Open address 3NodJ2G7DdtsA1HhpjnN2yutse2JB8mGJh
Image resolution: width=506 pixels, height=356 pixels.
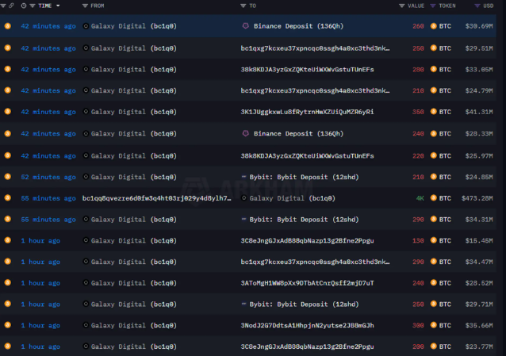pyautogui.click(x=307, y=325)
